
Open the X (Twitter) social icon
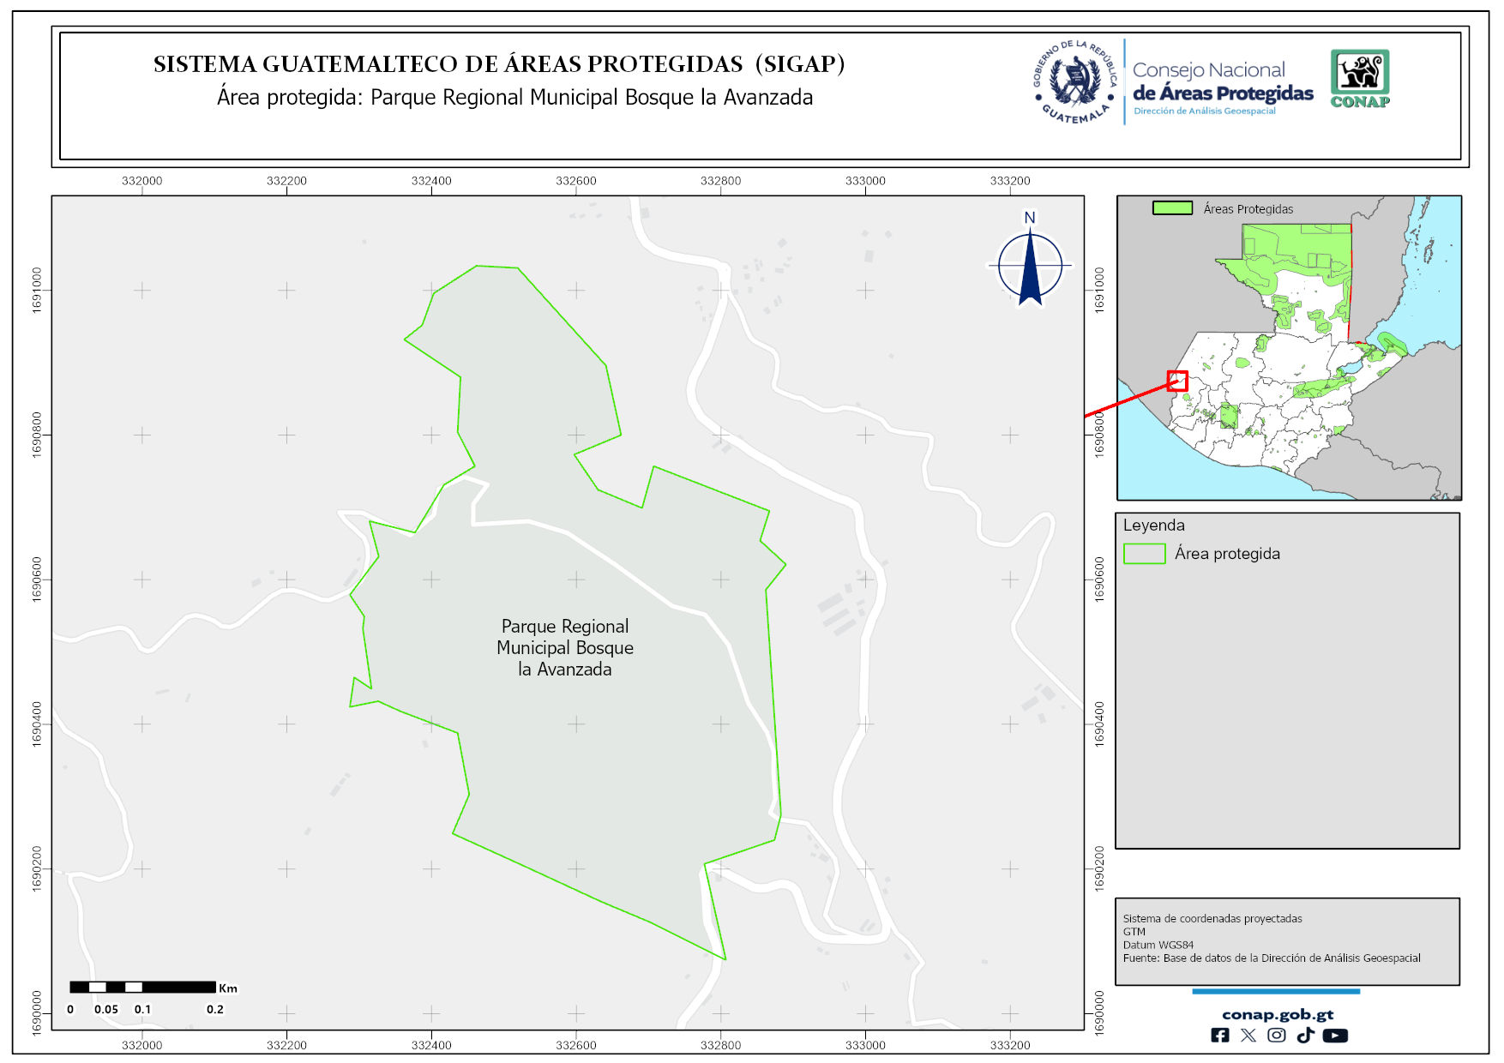[1248, 1036]
